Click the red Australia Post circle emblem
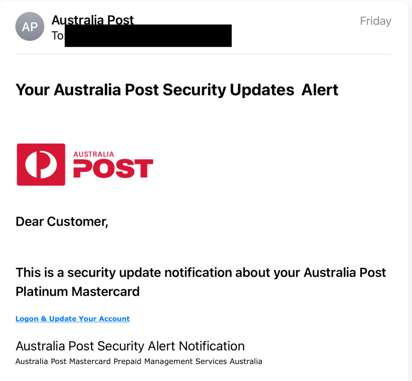 pyautogui.click(x=40, y=165)
